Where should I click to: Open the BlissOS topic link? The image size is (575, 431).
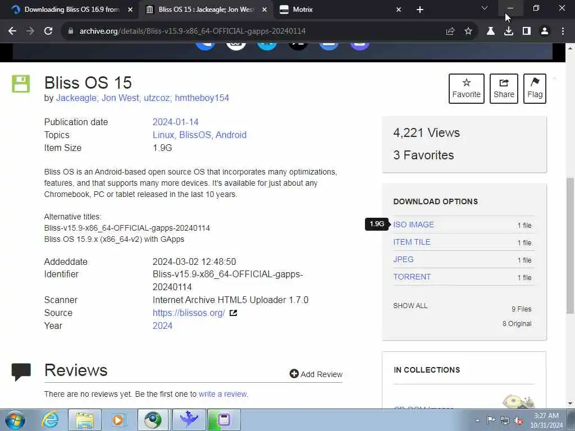[195, 135]
